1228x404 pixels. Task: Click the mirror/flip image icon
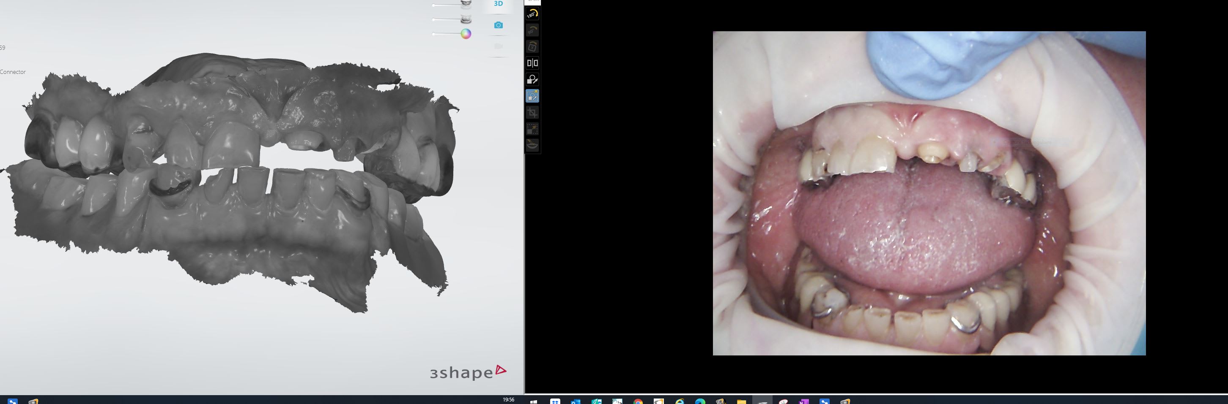click(532, 63)
